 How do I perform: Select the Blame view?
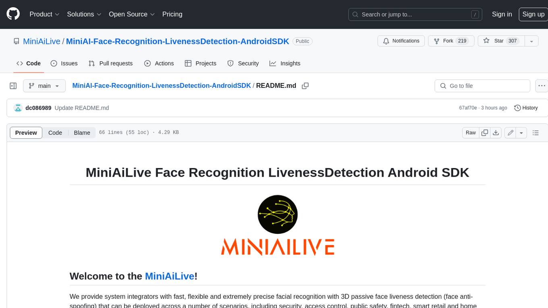coord(82,133)
